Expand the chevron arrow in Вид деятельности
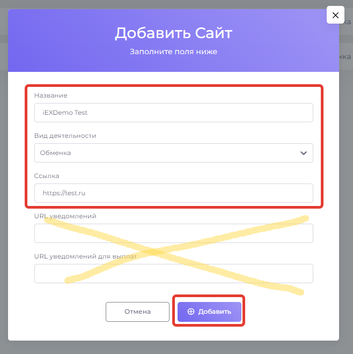The height and width of the screenshot is (354, 353). pyautogui.click(x=304, y=153)
